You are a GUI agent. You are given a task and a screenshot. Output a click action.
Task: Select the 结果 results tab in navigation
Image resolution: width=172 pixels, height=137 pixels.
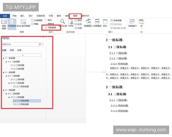[x=19, y=50]
